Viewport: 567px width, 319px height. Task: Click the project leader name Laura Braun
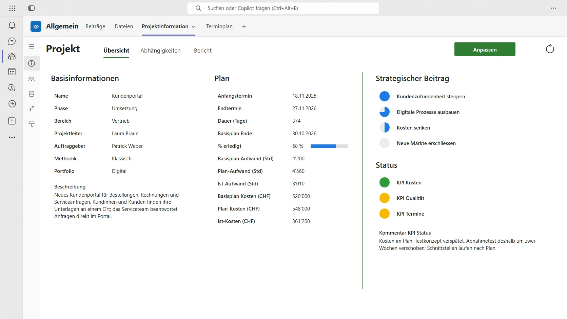click(x=125, y=134)
